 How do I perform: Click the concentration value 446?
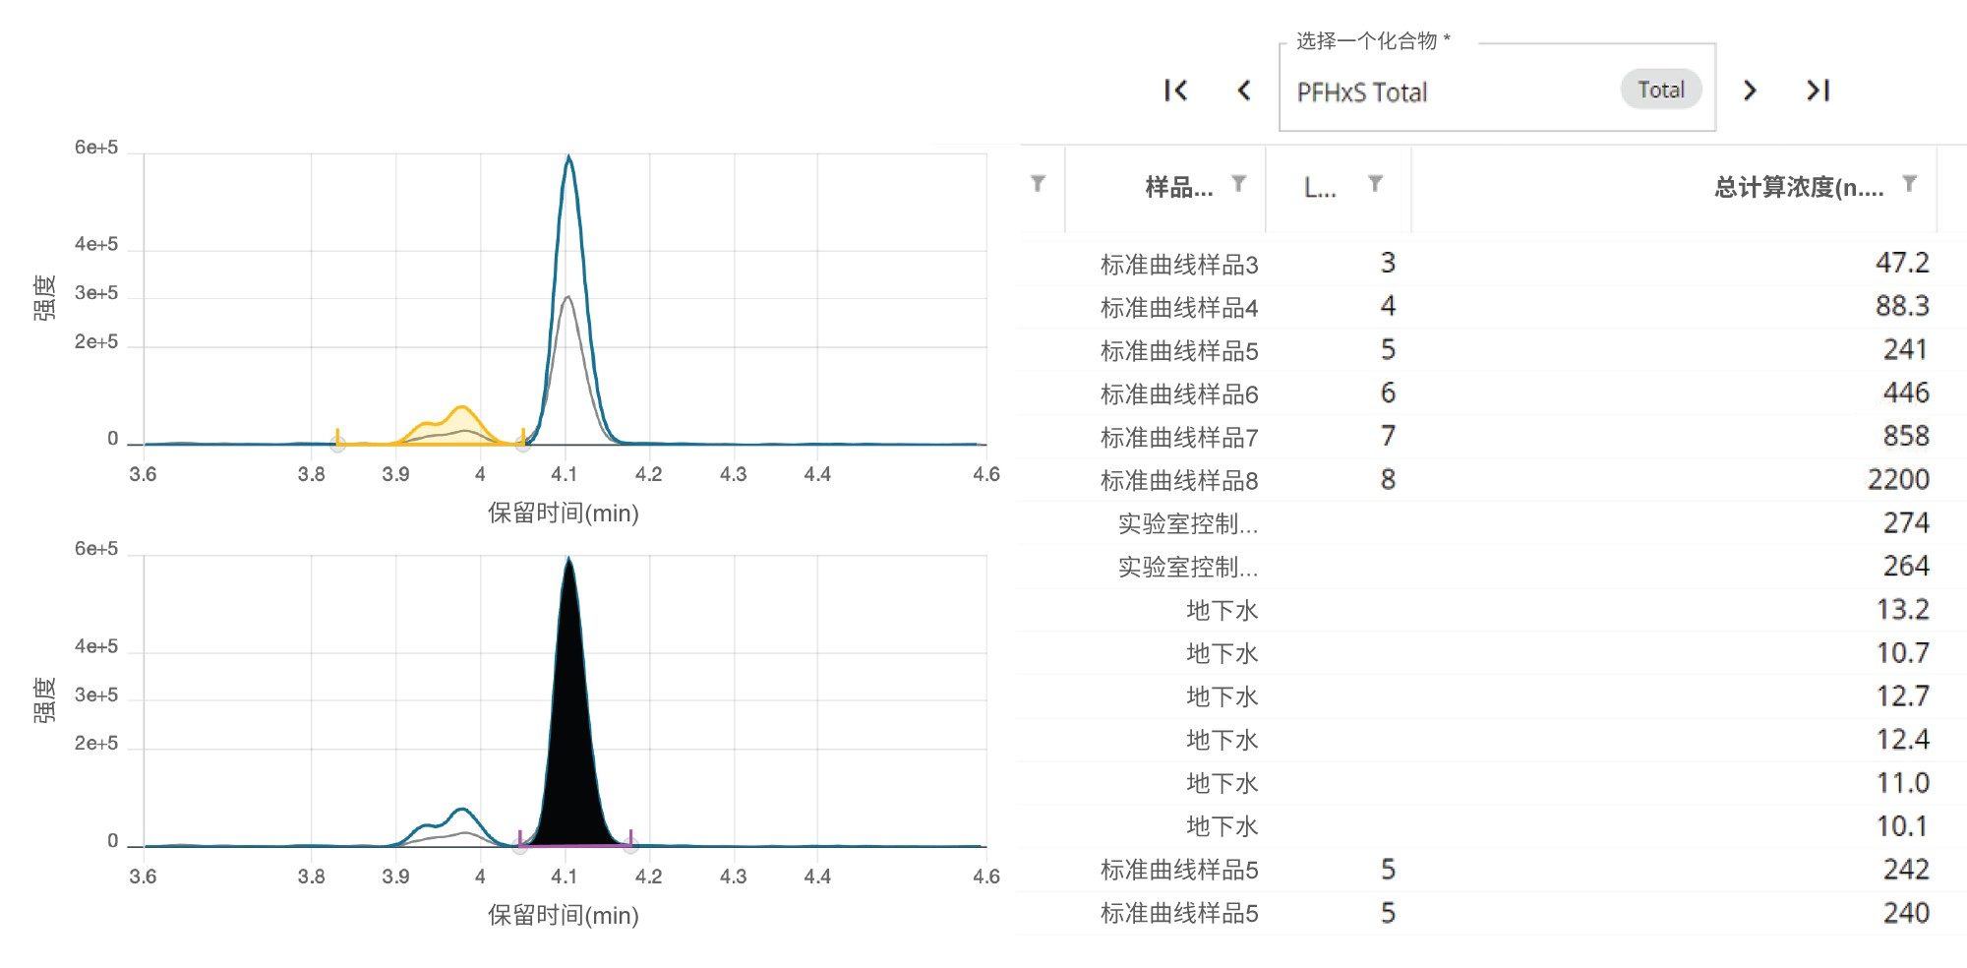pos(1906,393)
